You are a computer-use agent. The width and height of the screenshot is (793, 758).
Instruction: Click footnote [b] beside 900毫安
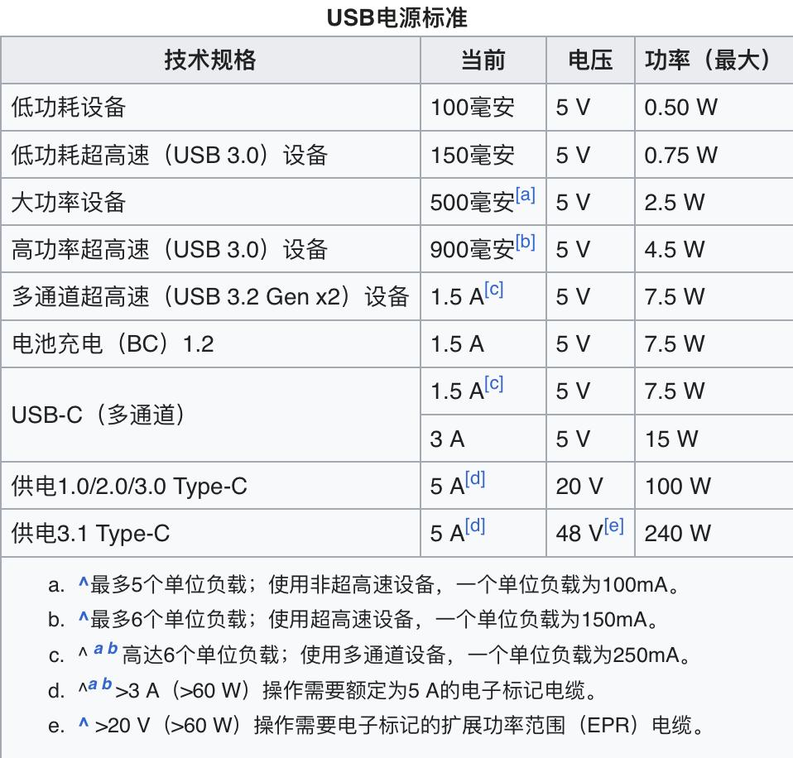tap(525, 242)
